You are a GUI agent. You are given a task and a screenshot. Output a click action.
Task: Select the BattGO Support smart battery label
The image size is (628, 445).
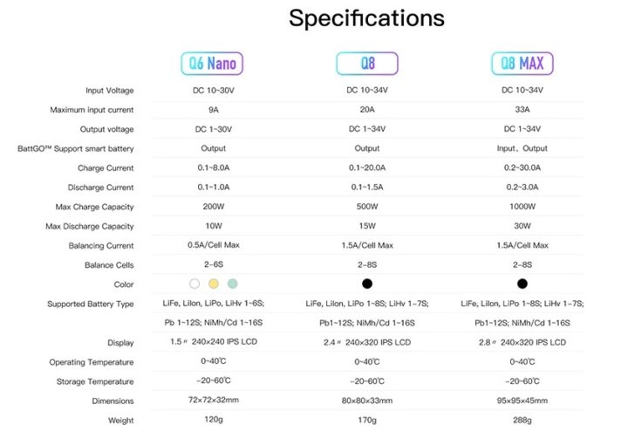76,148
